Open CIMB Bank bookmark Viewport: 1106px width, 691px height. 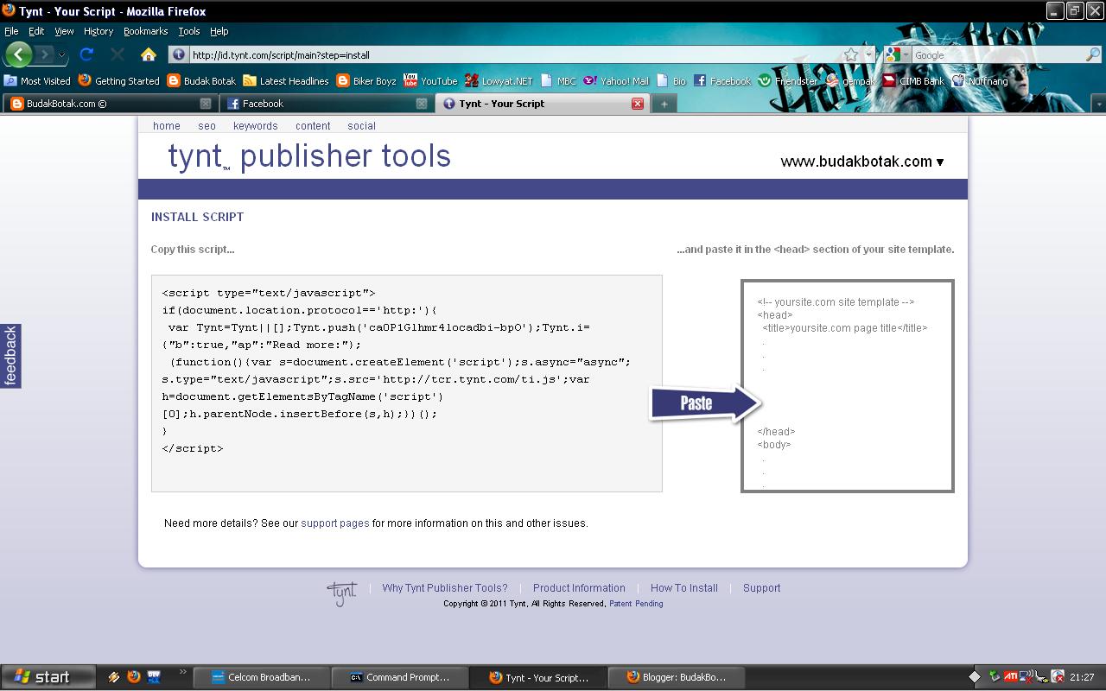914,81
